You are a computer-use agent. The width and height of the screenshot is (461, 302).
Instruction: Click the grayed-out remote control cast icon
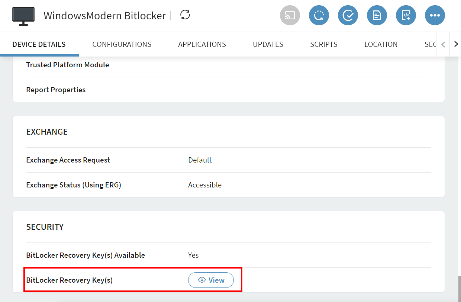[290, 15]
